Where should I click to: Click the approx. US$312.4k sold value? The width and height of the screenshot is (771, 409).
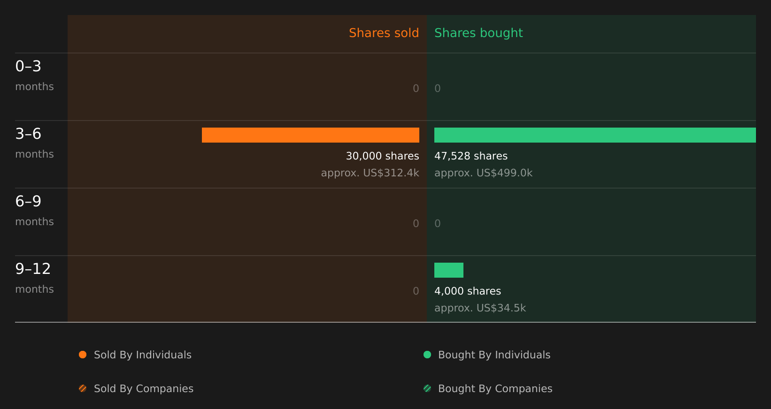coord(370,173)
